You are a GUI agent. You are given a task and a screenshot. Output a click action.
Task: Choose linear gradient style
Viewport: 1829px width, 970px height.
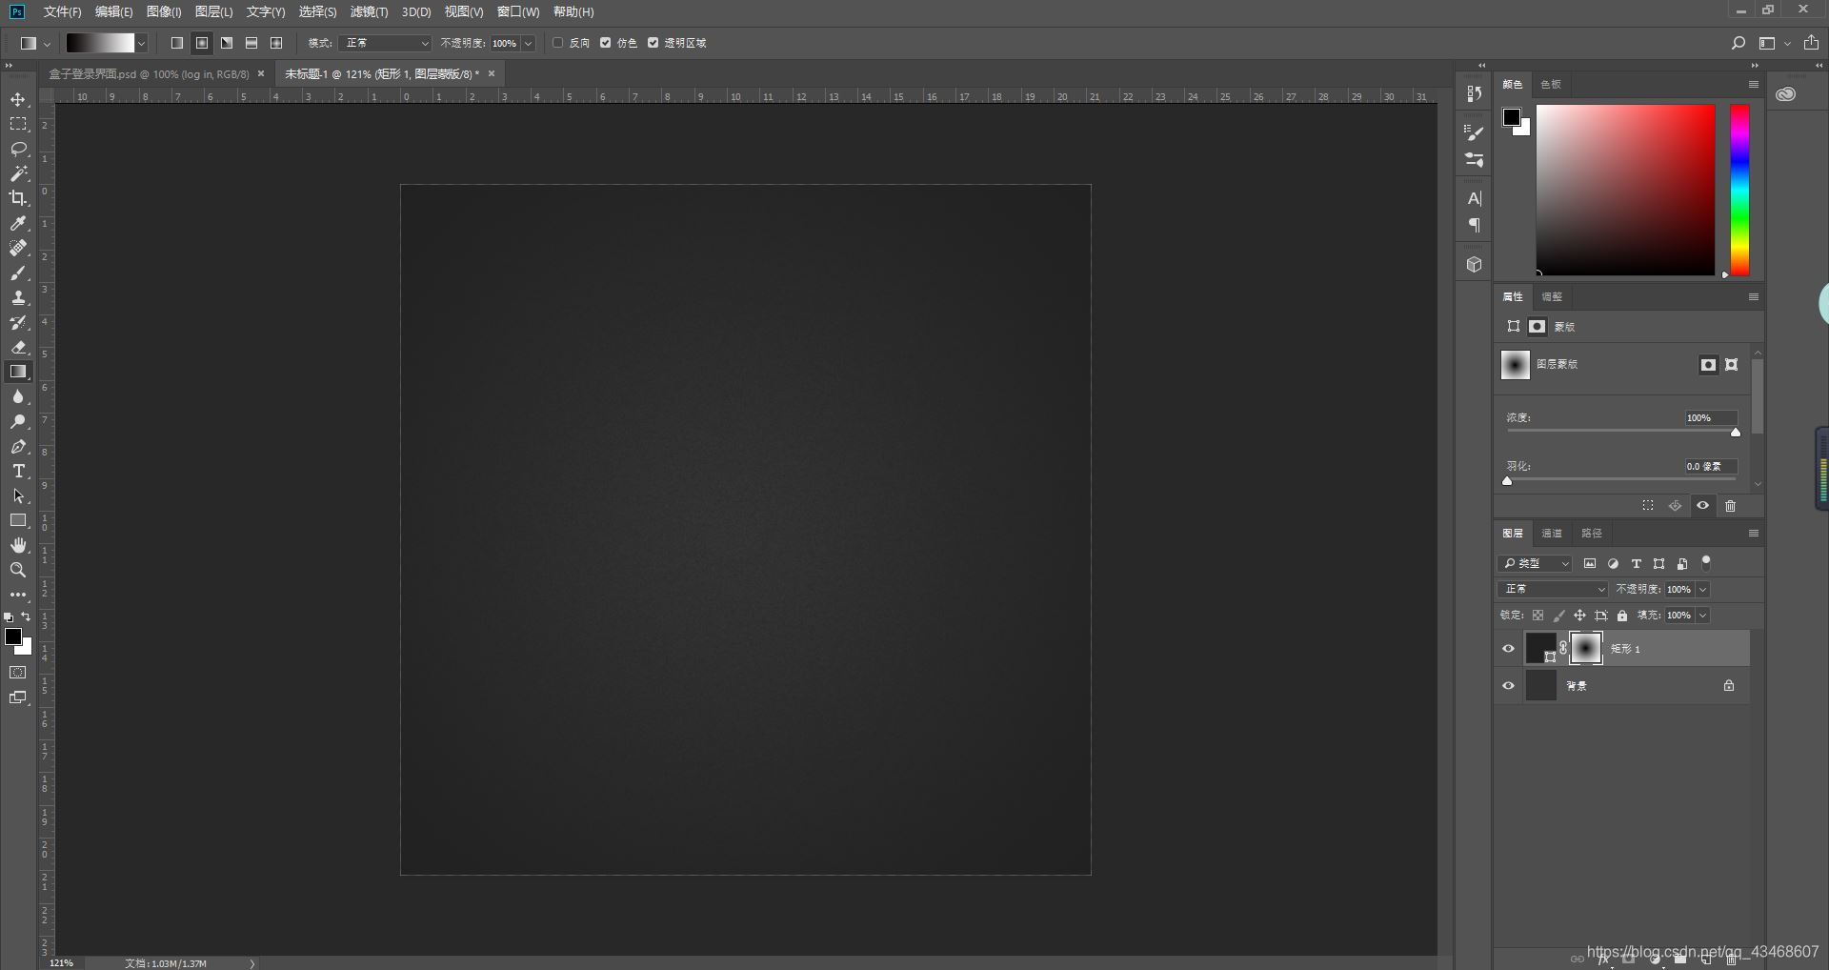(177, 43)
